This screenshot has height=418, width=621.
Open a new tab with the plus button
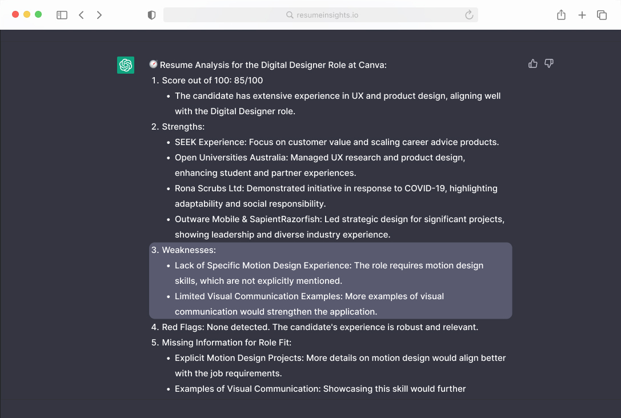tap(582, 15)
